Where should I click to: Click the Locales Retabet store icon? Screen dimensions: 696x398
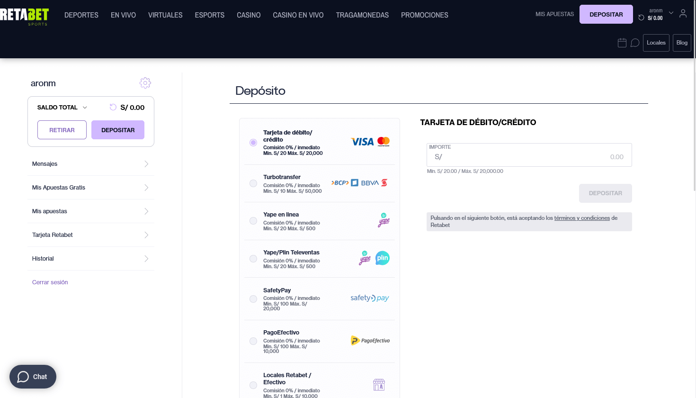[379, 384]
